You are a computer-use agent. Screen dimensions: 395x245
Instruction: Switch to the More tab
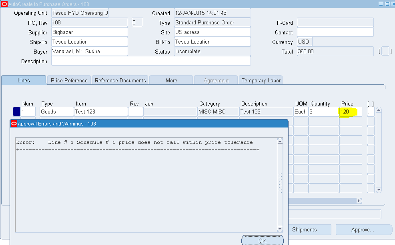(171, 80)
